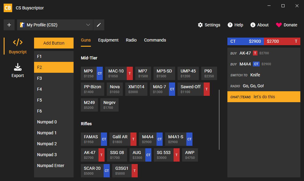Image resolution: width=304 pixels, height=181 pixels.
Task: Add the MAC-10 to the buyscript
Action: click(x=119, y=73)
